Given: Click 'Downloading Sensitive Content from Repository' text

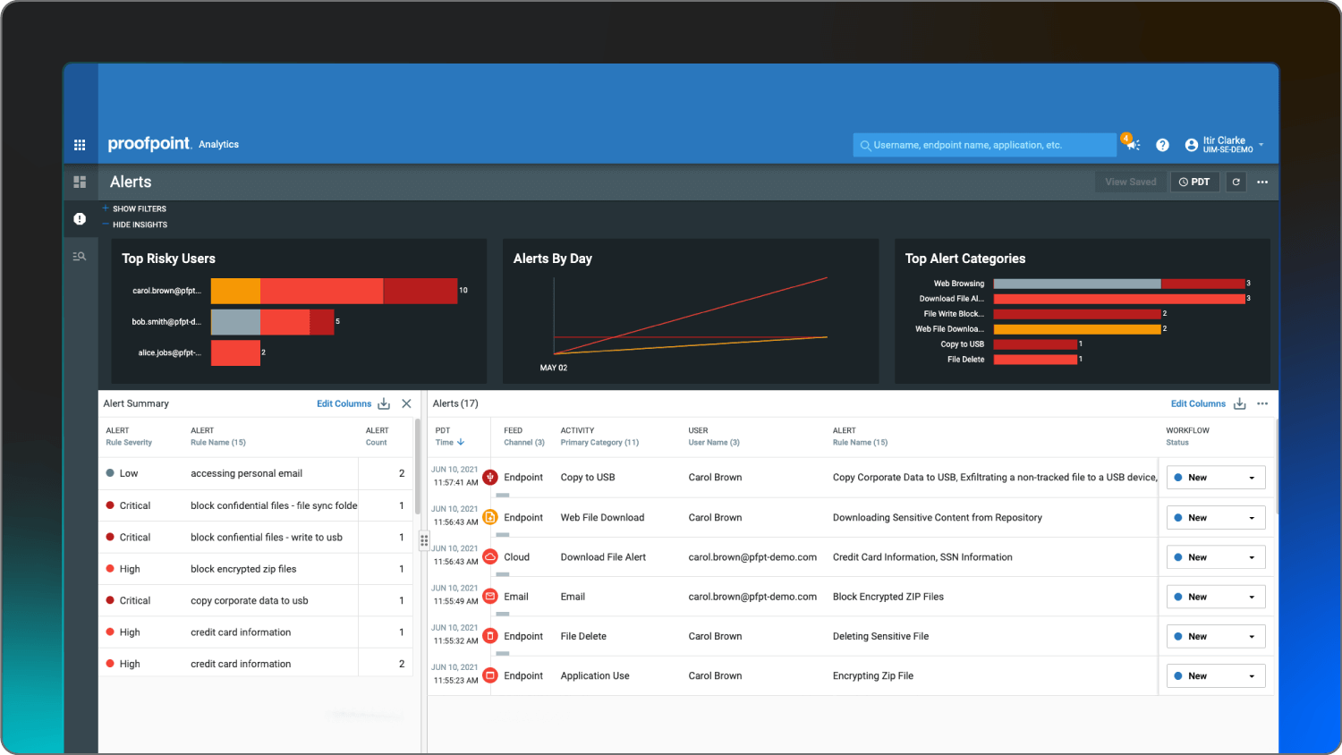Looking at the screenshot, I should coord(938,518).
